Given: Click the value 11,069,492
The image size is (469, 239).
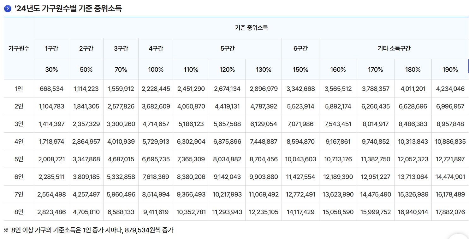Looking at the screenshot, I should 264,194.
